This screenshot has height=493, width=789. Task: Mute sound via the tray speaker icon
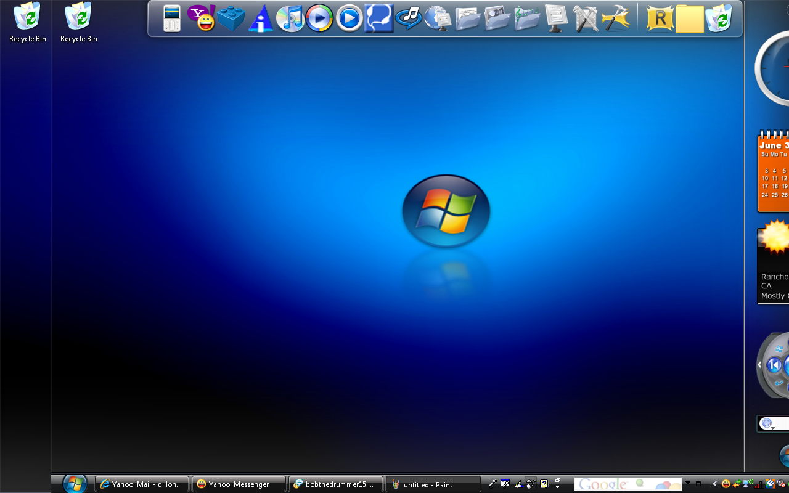[780, 484]
